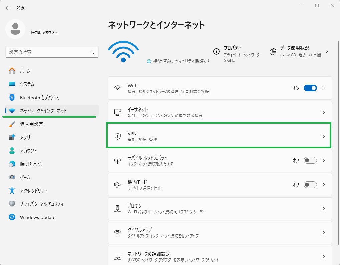Open the proxy row chevron

323,209
